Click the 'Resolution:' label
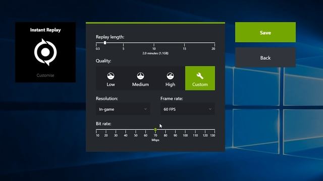The image size is (323, 181). [106, 99]
